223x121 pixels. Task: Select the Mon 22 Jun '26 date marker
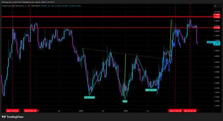[190, 111]
